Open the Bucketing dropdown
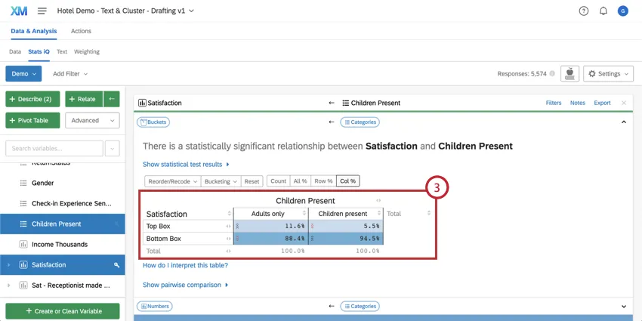Image resolution: width=642 pixels, height=321 pixels. tap(221, 181)
